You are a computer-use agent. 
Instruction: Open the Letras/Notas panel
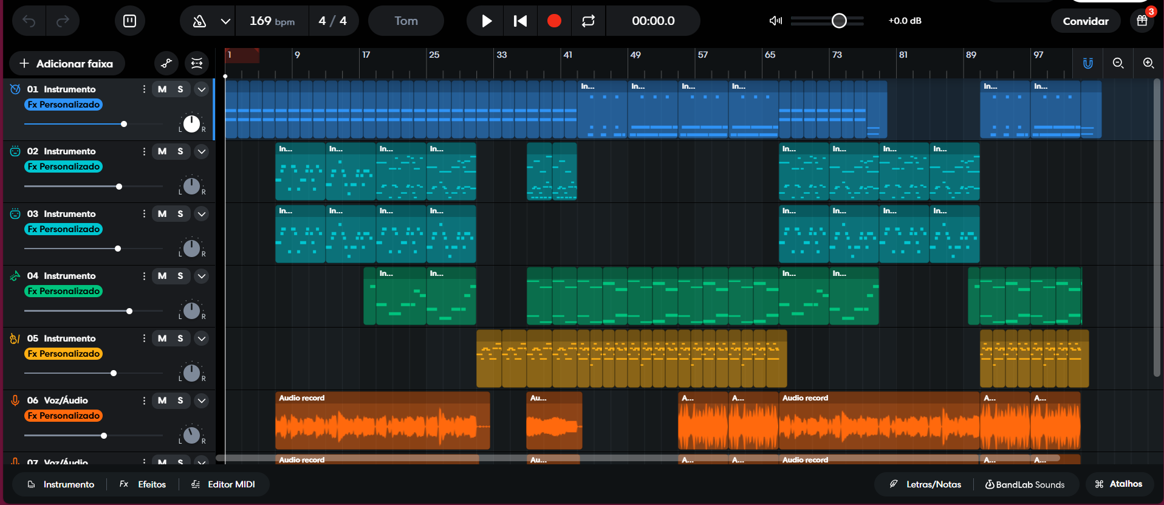925,484
